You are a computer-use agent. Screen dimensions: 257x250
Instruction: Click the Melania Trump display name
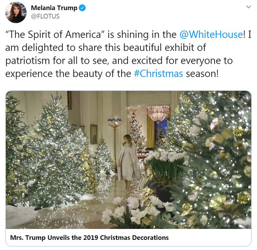click(x=54, y=8)
